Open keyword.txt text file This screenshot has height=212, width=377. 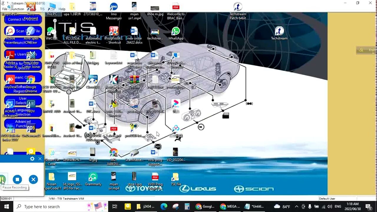click(x=114, y=58)
